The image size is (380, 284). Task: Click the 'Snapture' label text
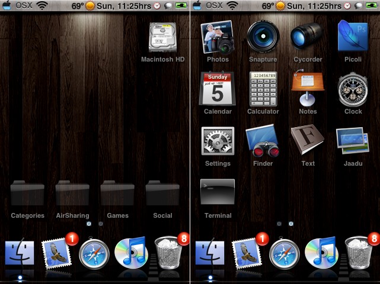tap(263, 59)
